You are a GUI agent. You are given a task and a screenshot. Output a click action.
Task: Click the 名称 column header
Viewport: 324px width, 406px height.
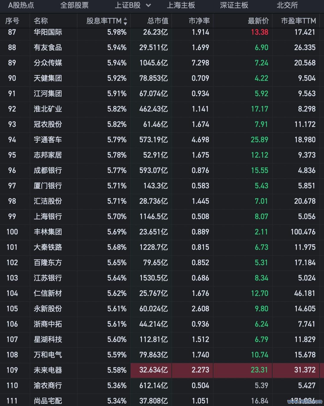41,21
